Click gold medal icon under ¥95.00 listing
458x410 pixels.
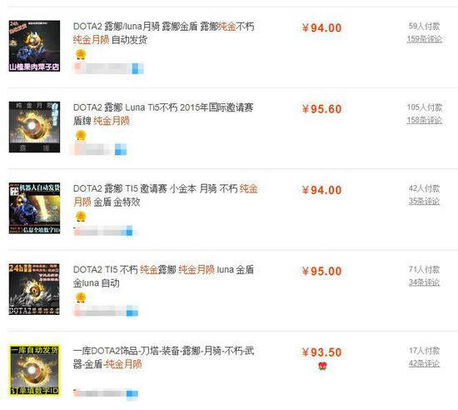tap(81, 297)
